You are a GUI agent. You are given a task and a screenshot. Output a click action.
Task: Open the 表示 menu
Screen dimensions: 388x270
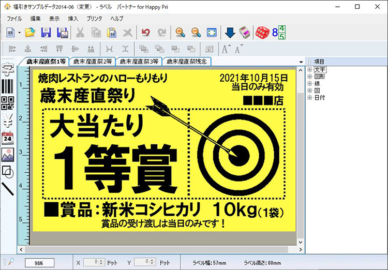point(54,19)
